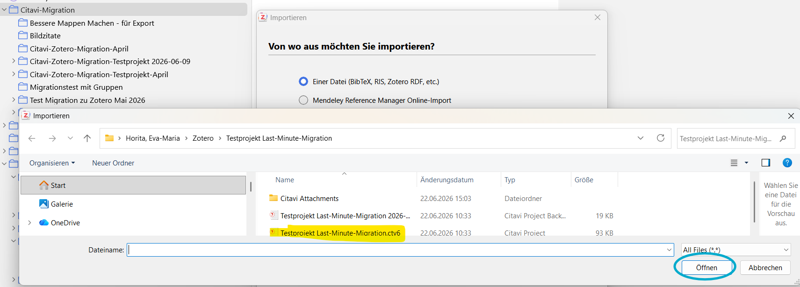Refresh the current folder view
The height and width of the screenshot is (287, 800).
pos(661,138)
